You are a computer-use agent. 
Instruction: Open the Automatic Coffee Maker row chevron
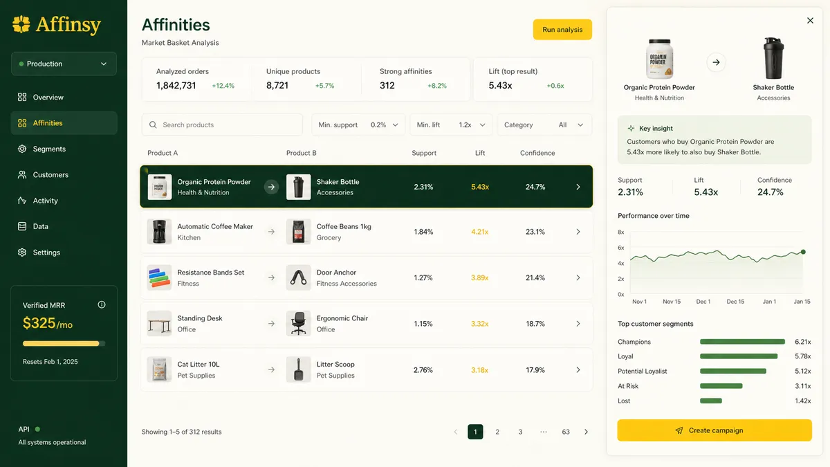pos(578,232)
